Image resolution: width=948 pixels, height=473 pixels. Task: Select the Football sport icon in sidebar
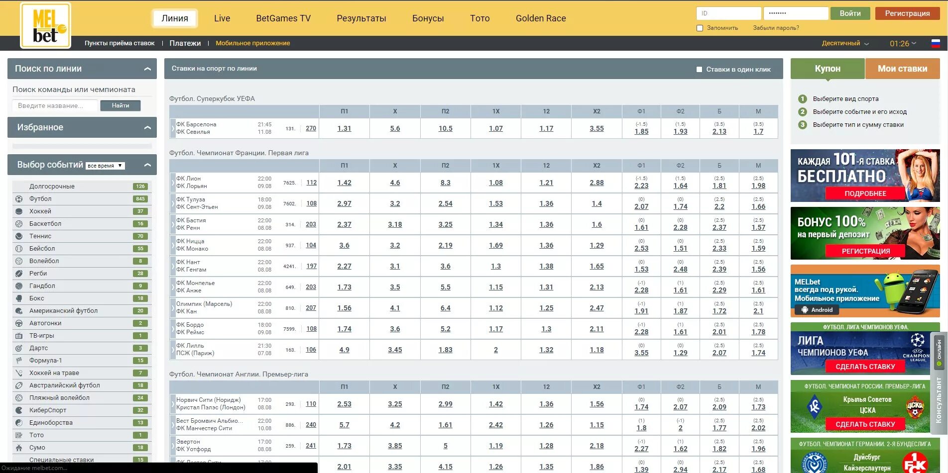pyautogui.click(x=19, y=199)
